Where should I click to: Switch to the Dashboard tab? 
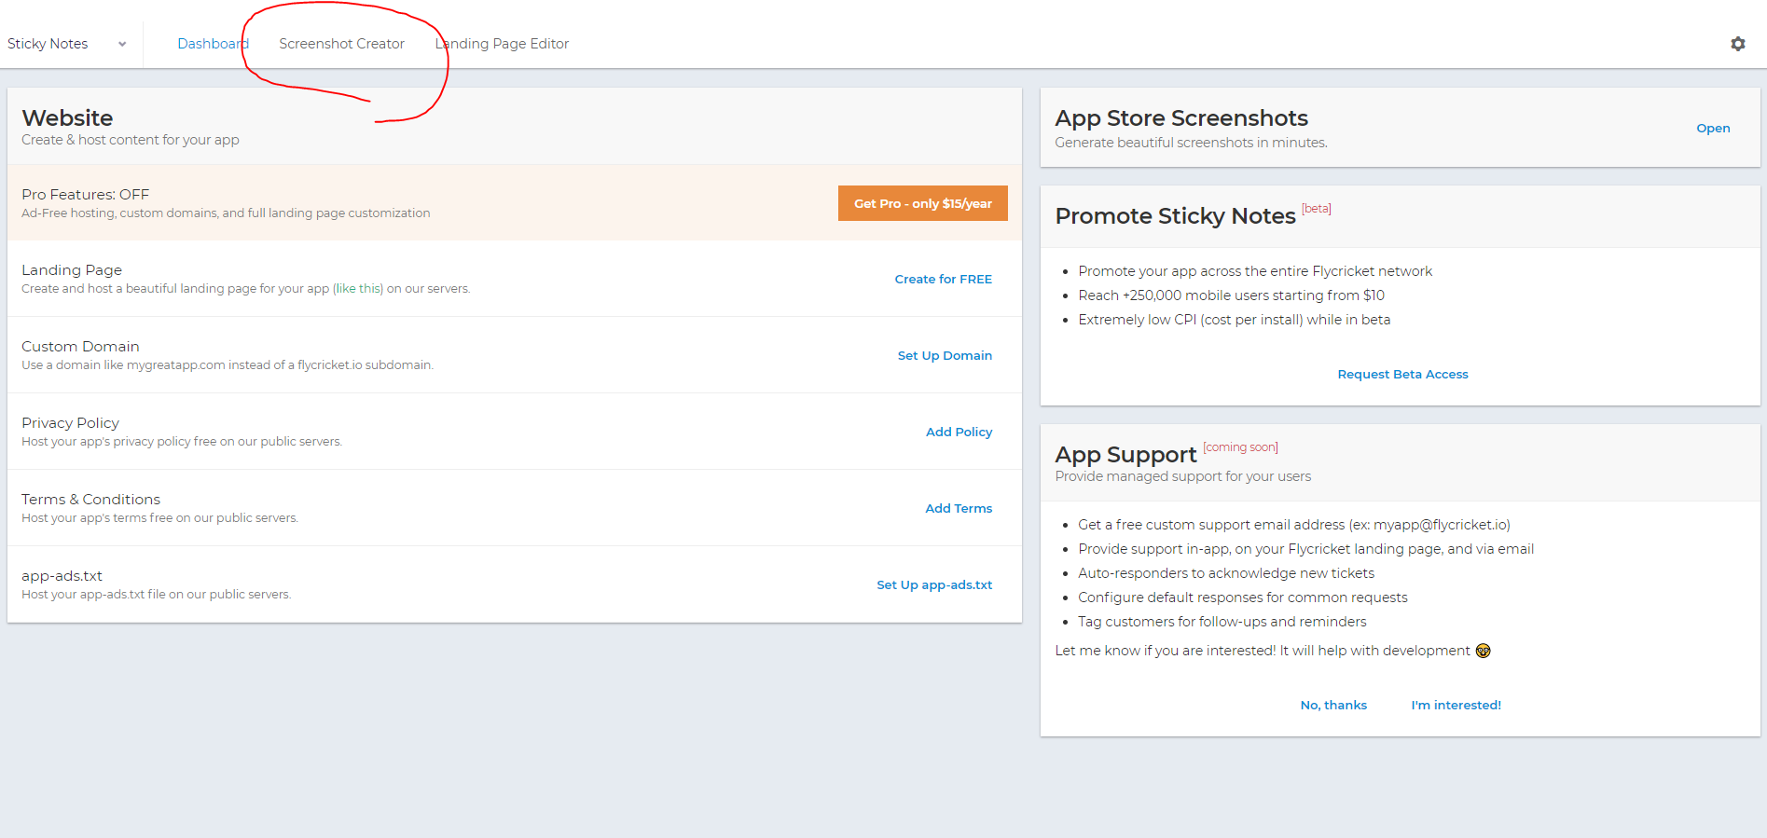213,44
